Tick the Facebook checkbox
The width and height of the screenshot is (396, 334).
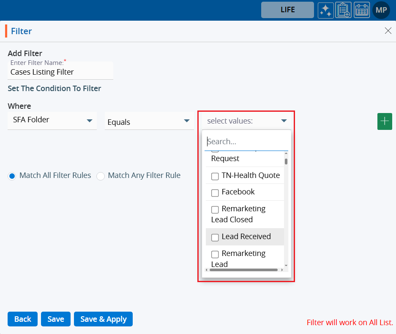pos(215,193)
